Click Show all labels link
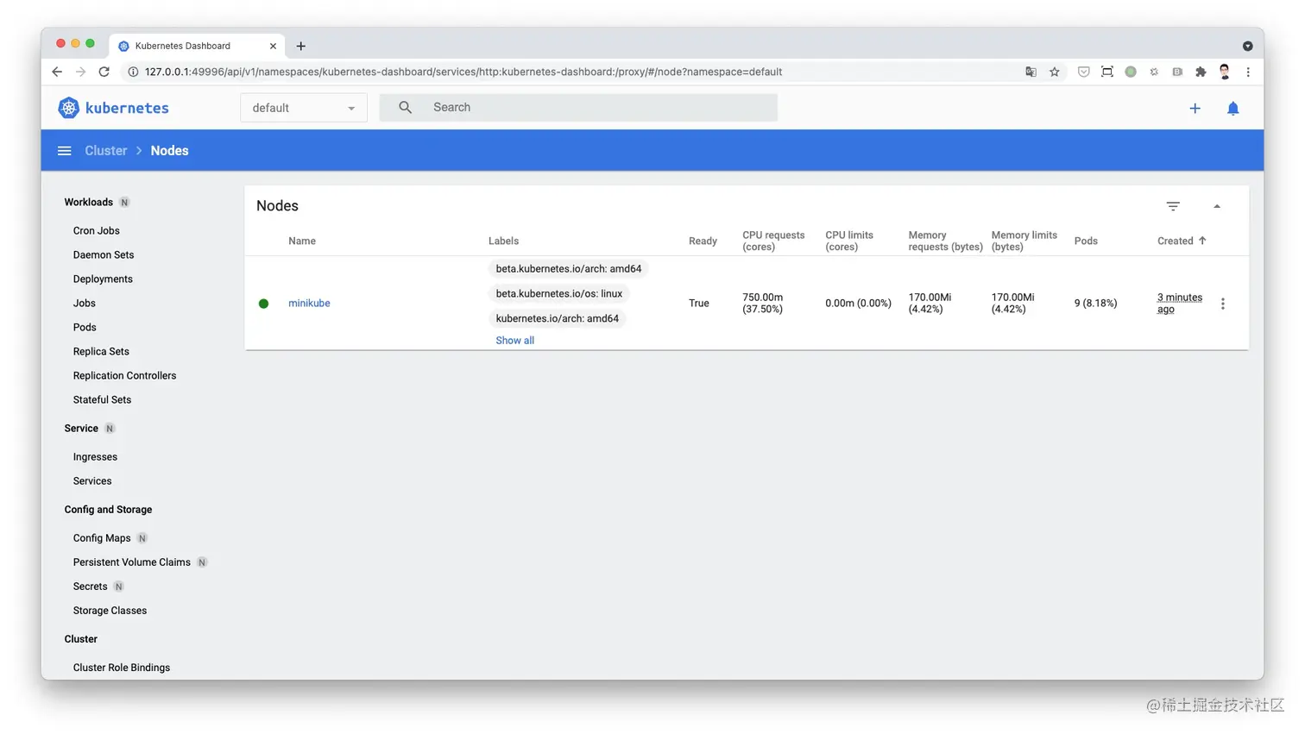 (x=514, y=341)
